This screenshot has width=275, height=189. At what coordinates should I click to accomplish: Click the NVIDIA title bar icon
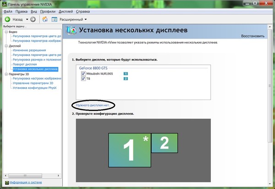4,4
